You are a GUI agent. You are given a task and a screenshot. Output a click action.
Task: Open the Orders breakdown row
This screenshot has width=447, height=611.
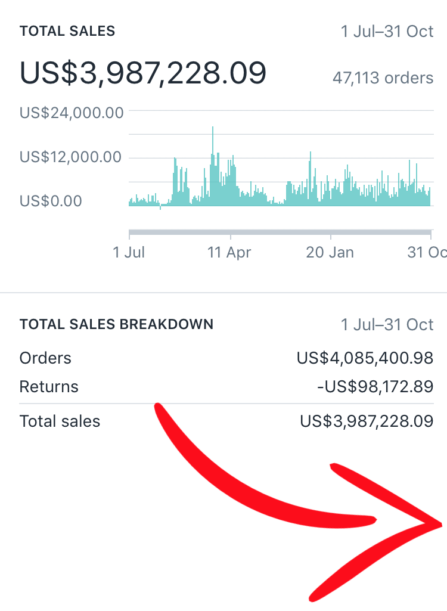pos(45,358)
